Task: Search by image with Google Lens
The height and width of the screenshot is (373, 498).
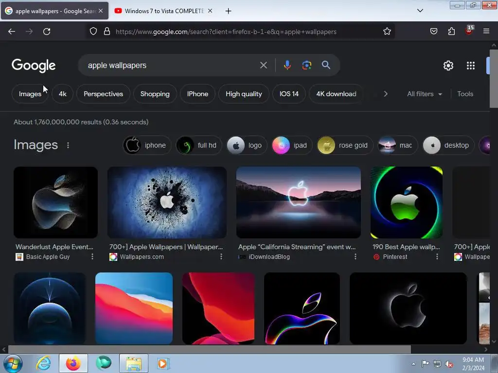Action: coord(306,65)
